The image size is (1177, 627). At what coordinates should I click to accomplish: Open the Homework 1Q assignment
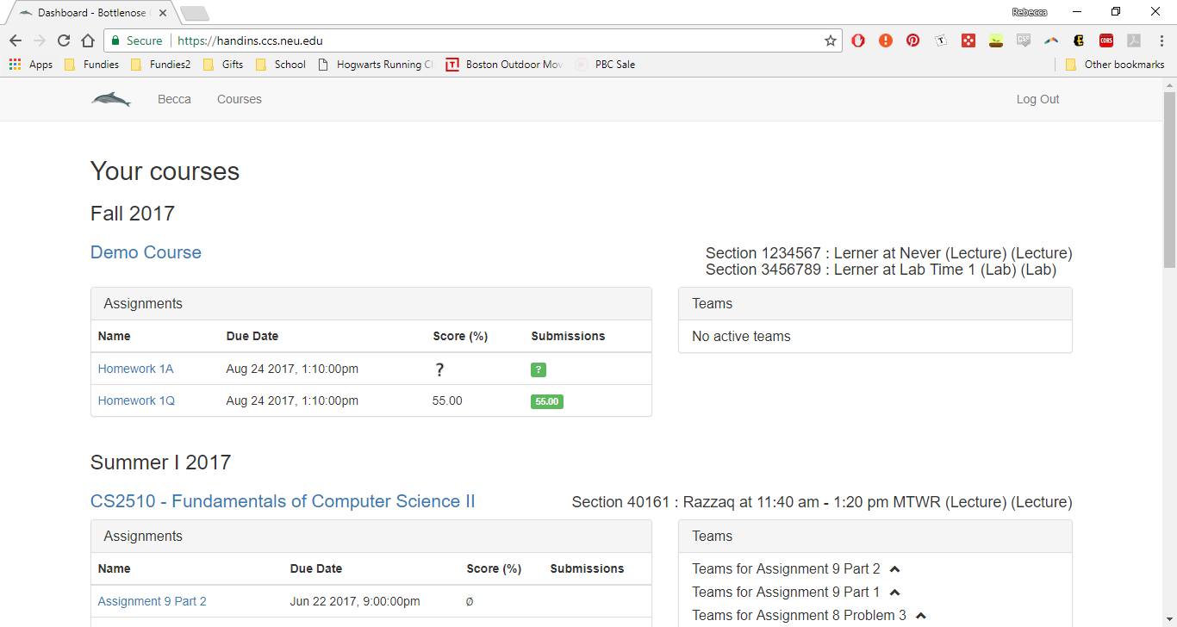[136, 400]
